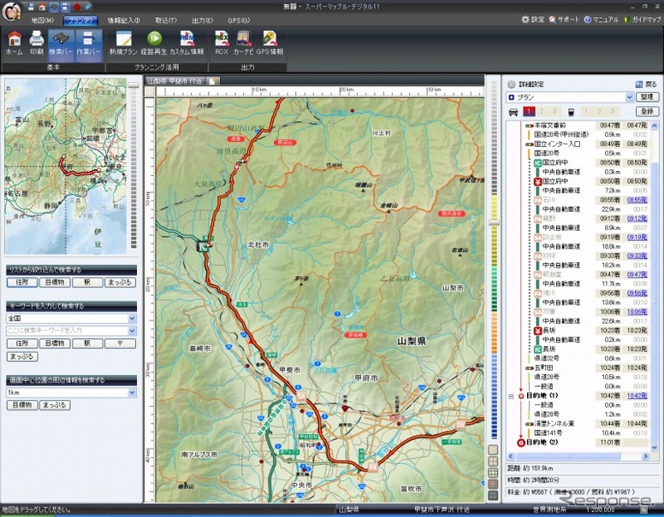Switch to the 出力(E) tab
The height and width of the screenshot is (517, 664).
tap(203, 20)
